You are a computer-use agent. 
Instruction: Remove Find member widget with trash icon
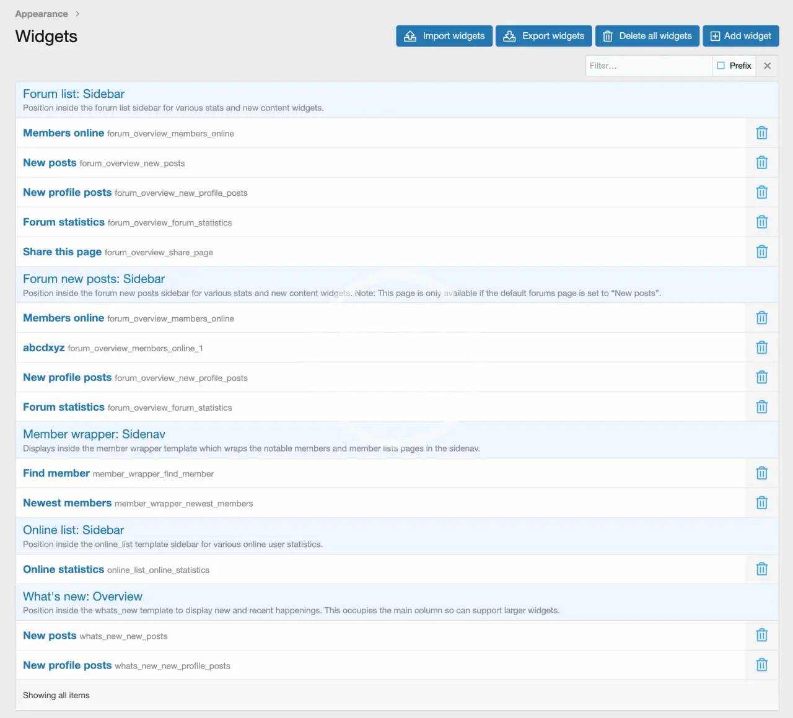pos(761,473)
